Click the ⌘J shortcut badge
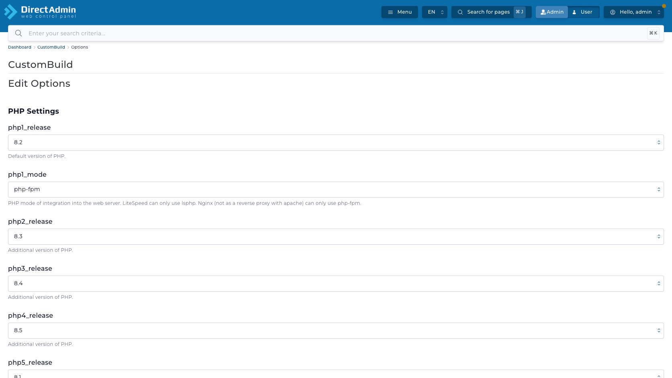Image resolution: width=672 pixels, height=378 pixels. coord(519,12)
